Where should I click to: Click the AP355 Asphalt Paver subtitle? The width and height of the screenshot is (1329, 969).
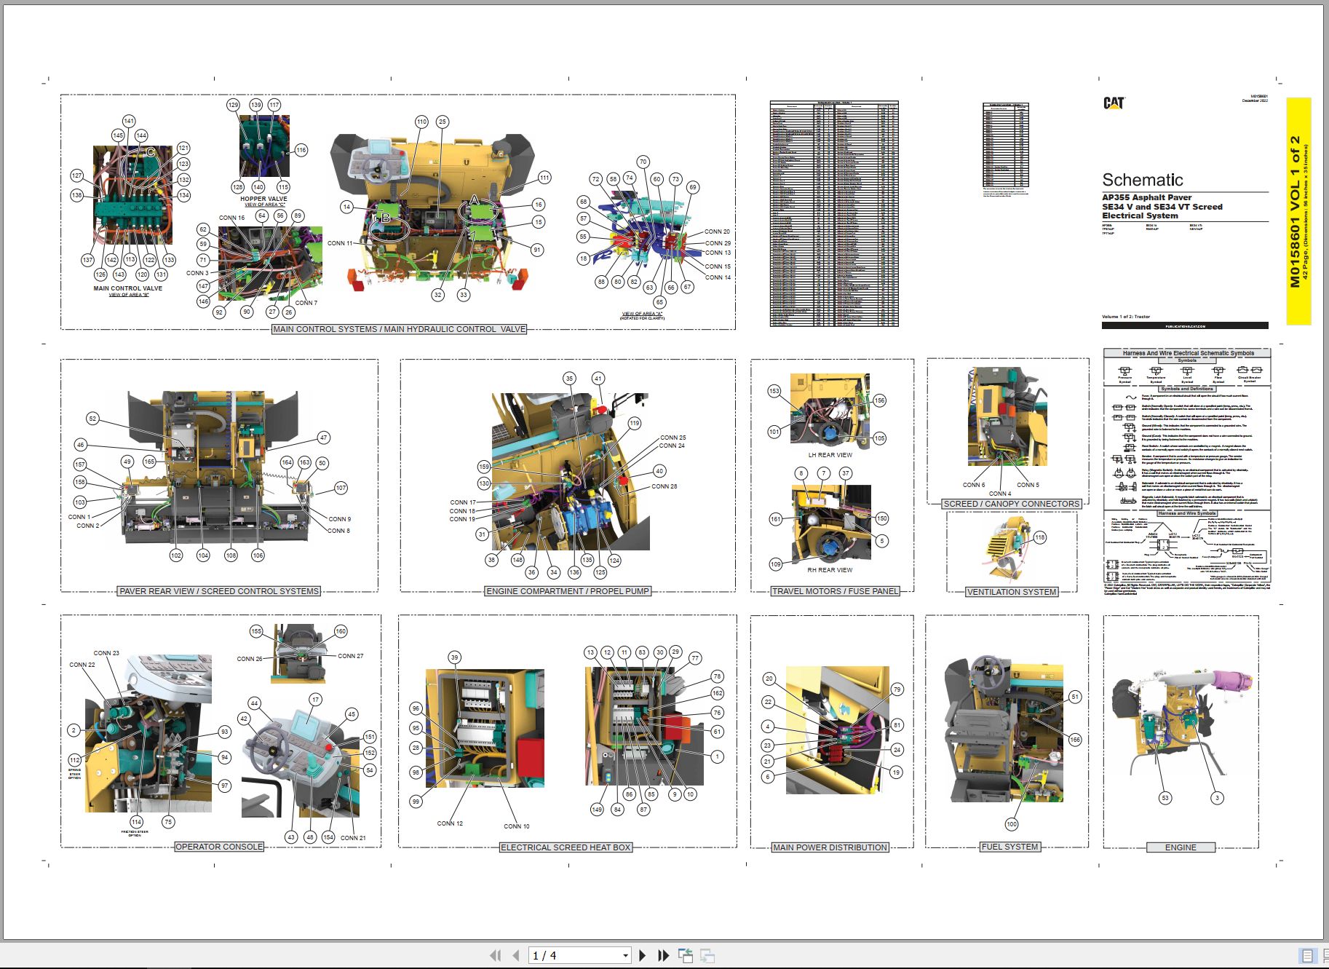tap(1147, 197)
